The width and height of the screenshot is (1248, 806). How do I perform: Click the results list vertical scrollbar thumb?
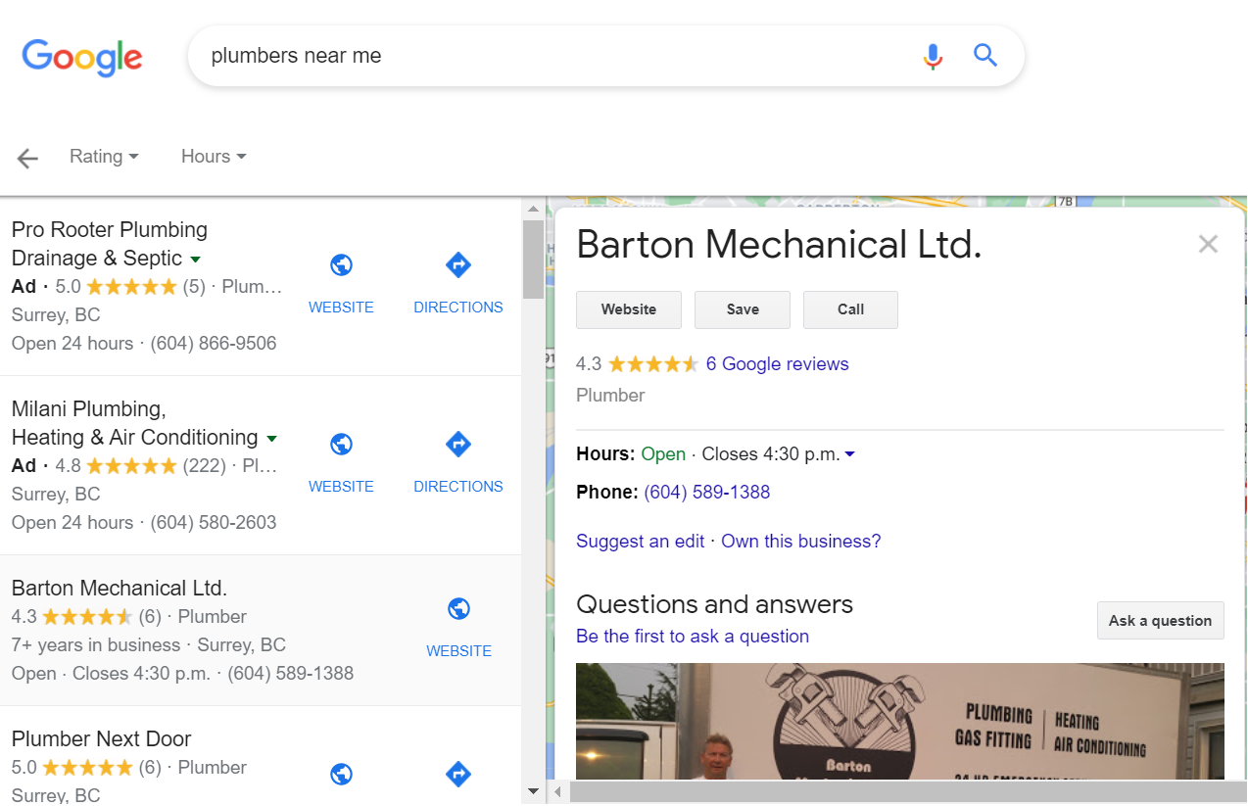point(533,260)
